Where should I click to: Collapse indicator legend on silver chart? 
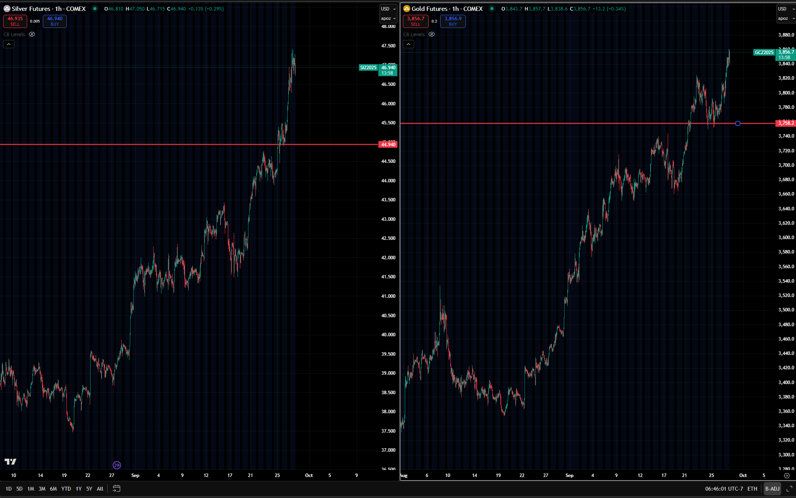tap(9, 44)
